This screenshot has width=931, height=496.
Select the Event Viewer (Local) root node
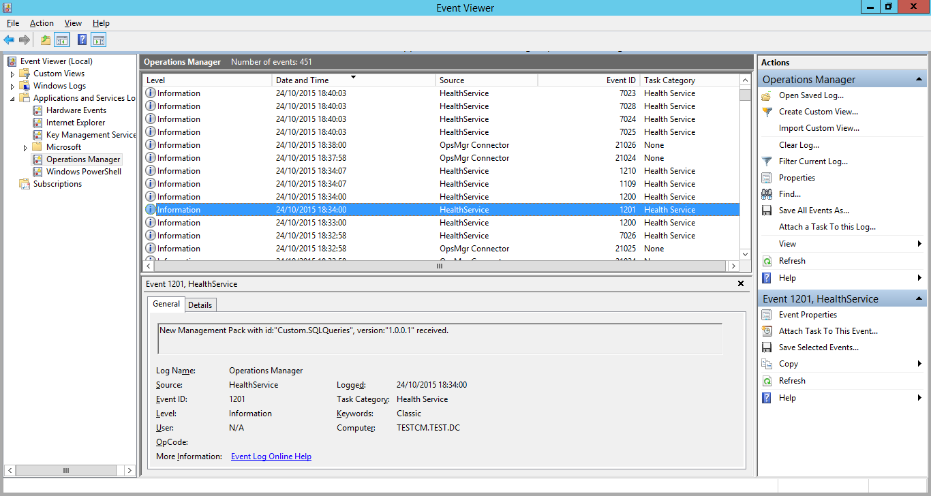tap(56, 61)
